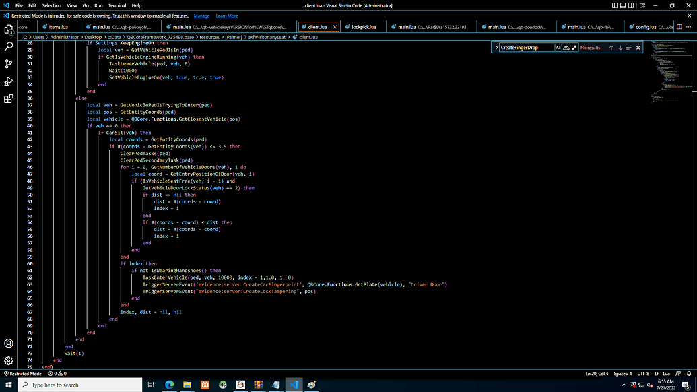The height and width of the screenshot is (392, 697).
Task: Open the Run and Debug view
Action: point(9,81)
